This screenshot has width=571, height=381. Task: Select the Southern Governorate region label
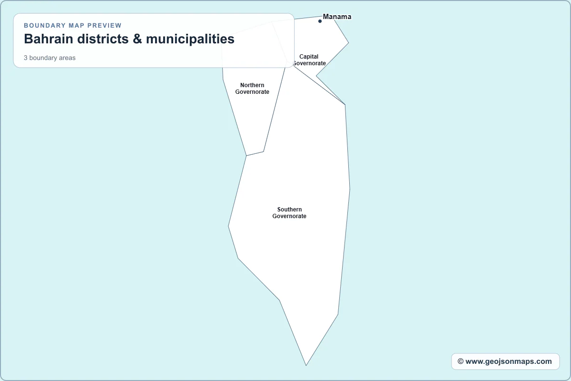coord(289,213)
